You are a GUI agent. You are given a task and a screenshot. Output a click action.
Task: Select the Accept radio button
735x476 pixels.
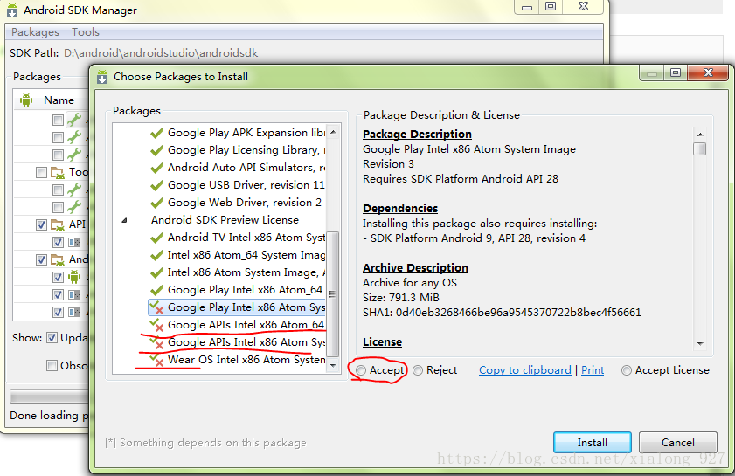pos(361,370)
